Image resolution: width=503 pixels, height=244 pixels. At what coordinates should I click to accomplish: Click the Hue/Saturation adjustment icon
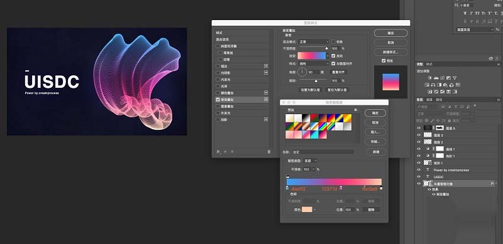pyautogui.click(x=427, y=85)
